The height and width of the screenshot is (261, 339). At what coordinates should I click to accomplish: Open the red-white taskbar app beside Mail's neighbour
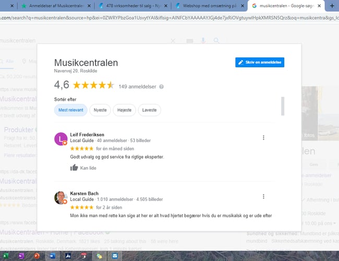click(83, 256)
